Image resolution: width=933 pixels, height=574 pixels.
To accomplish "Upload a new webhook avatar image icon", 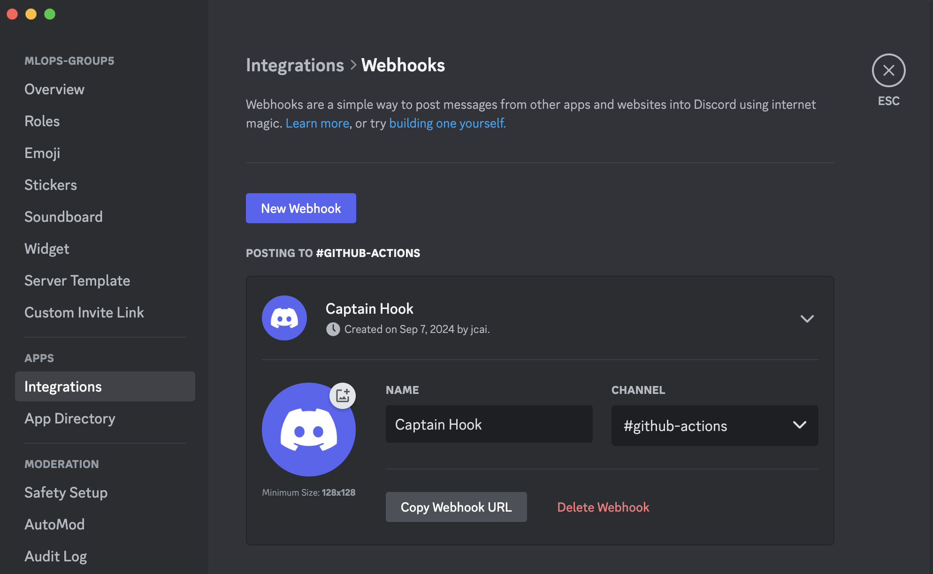I will pyautogui.click(x=343, y=395).
